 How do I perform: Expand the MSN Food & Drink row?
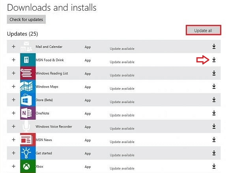click(x=13, y=60)
